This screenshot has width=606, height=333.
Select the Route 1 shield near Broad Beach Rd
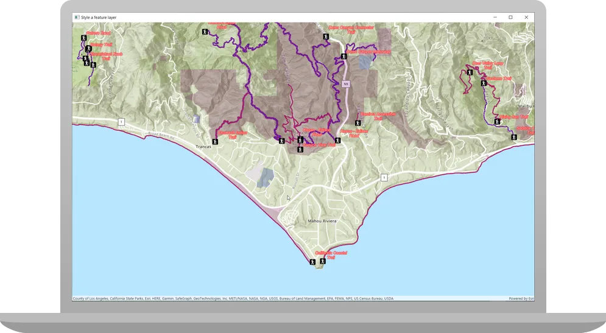pos(121,122)
